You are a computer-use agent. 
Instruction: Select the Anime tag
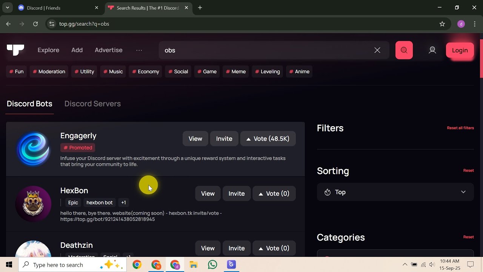[300, 71]
